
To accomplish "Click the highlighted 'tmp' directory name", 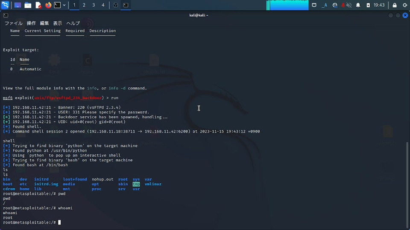I will [x=136, y=184].
